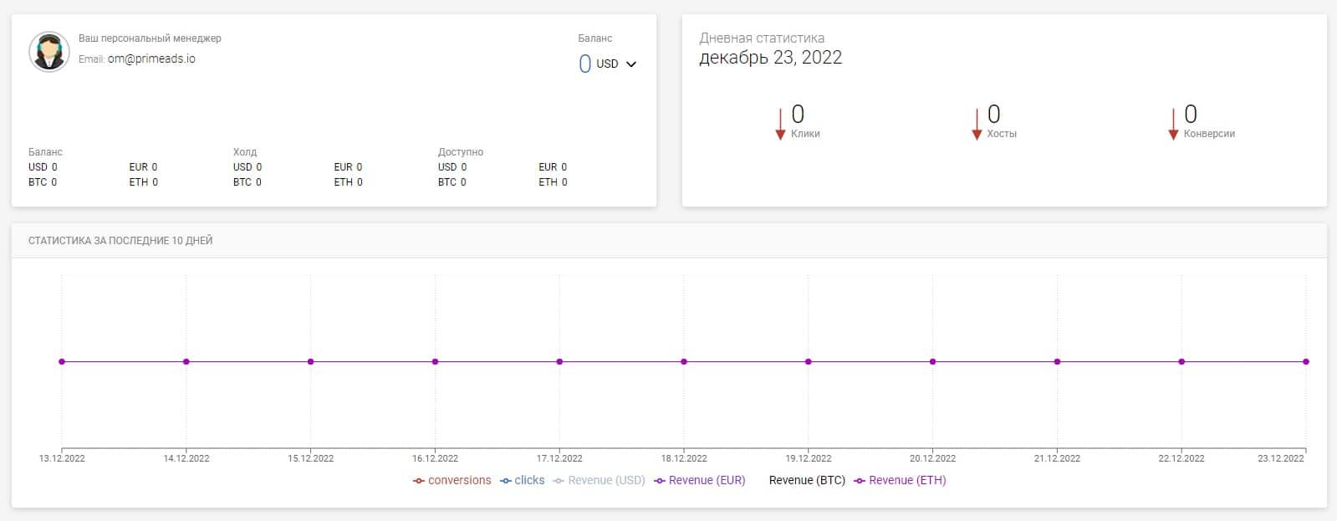Click the last data point, 23.12.2022
The width and height of the screenshot is (1337, 521).
click(1305, 361)
